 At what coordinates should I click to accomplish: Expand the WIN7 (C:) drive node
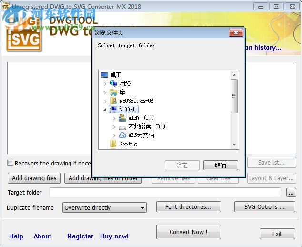pyautogui.click(x=114, y=118)
